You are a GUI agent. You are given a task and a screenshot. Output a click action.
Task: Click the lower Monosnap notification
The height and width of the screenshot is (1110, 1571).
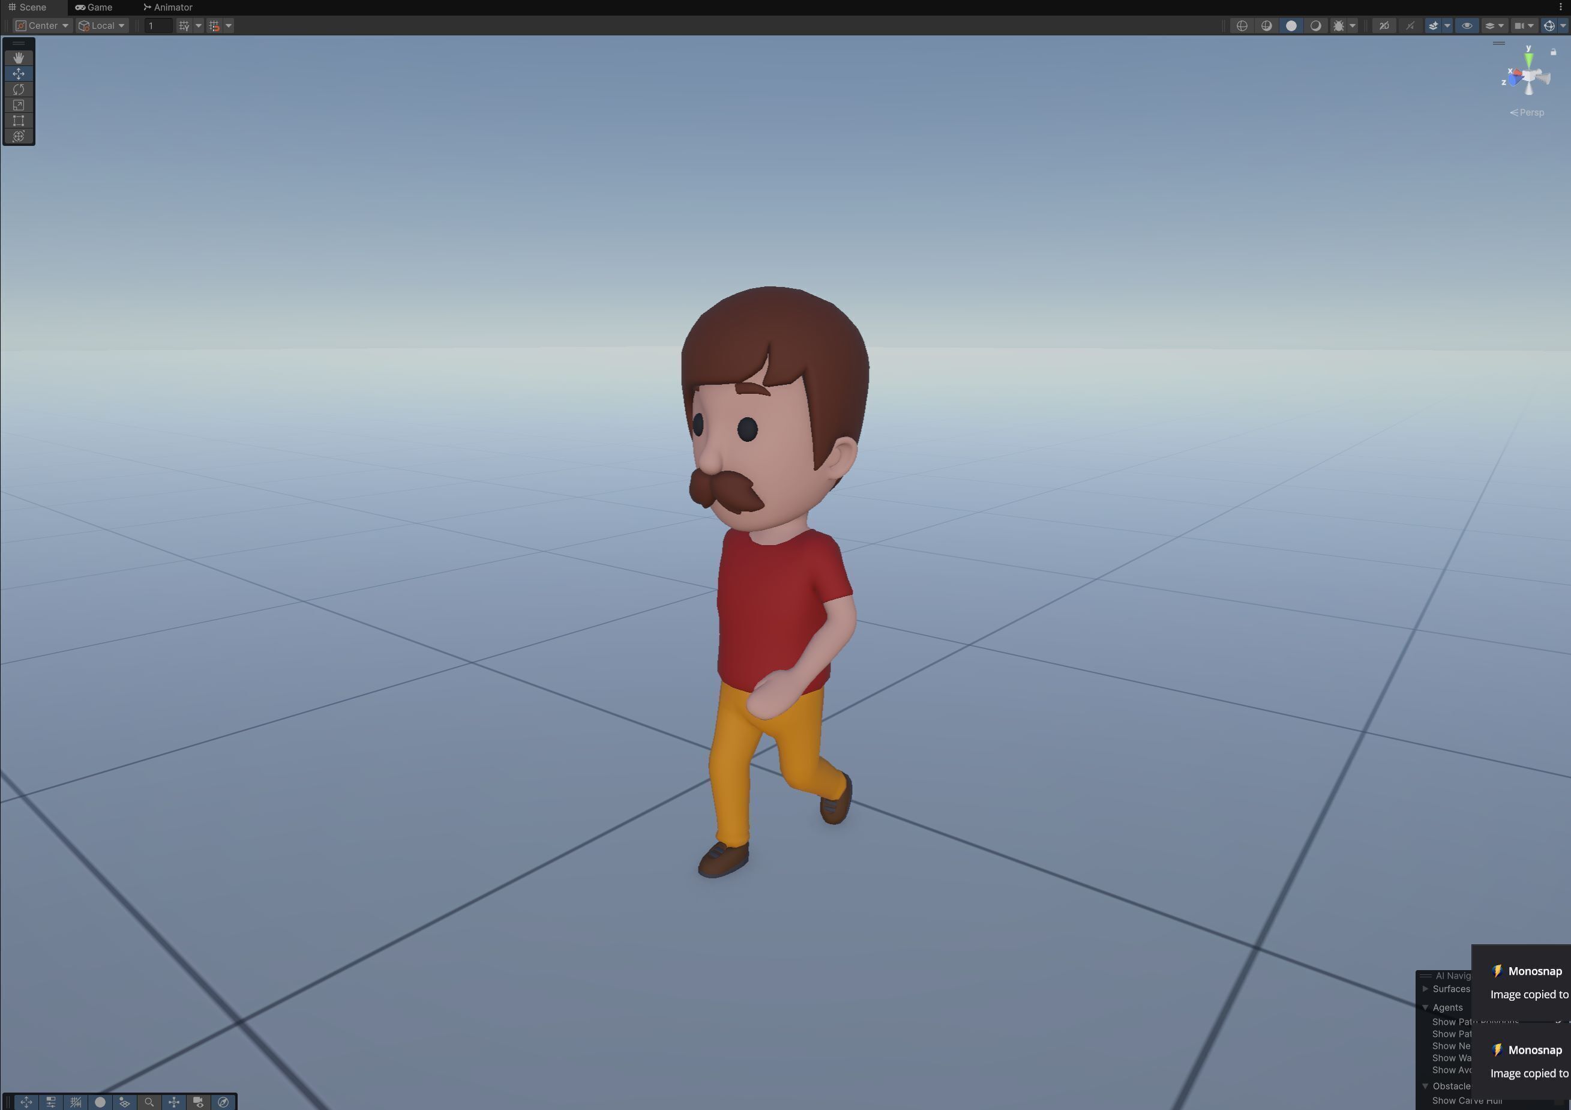click(1521, 1061)
